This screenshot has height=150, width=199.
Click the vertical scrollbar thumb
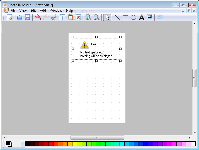[x=195, y=78]
